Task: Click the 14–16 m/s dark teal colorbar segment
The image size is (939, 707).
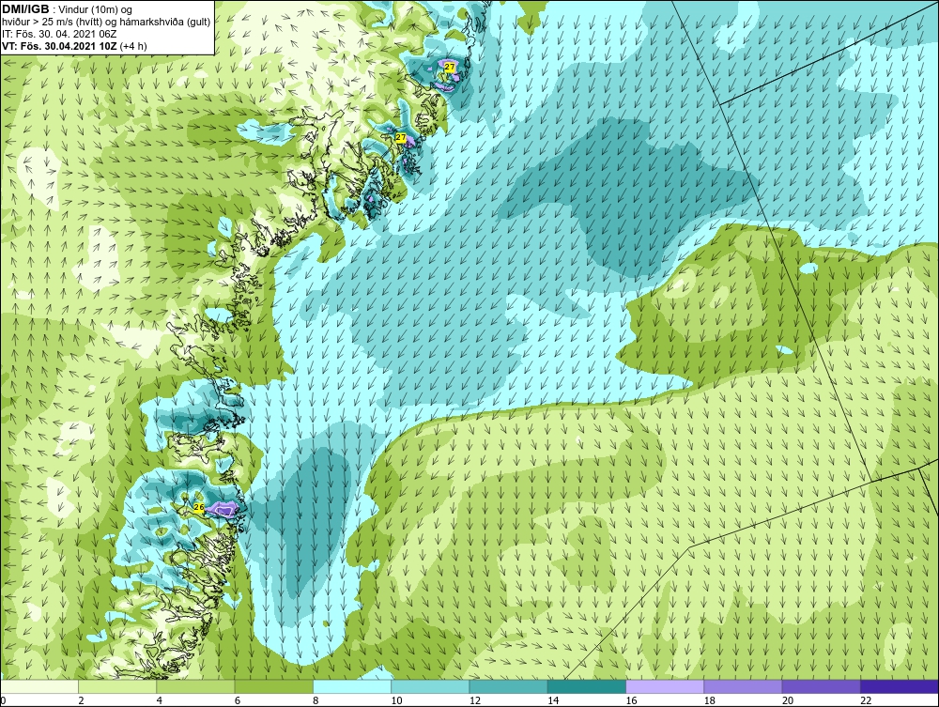Action: pos(586,686)
